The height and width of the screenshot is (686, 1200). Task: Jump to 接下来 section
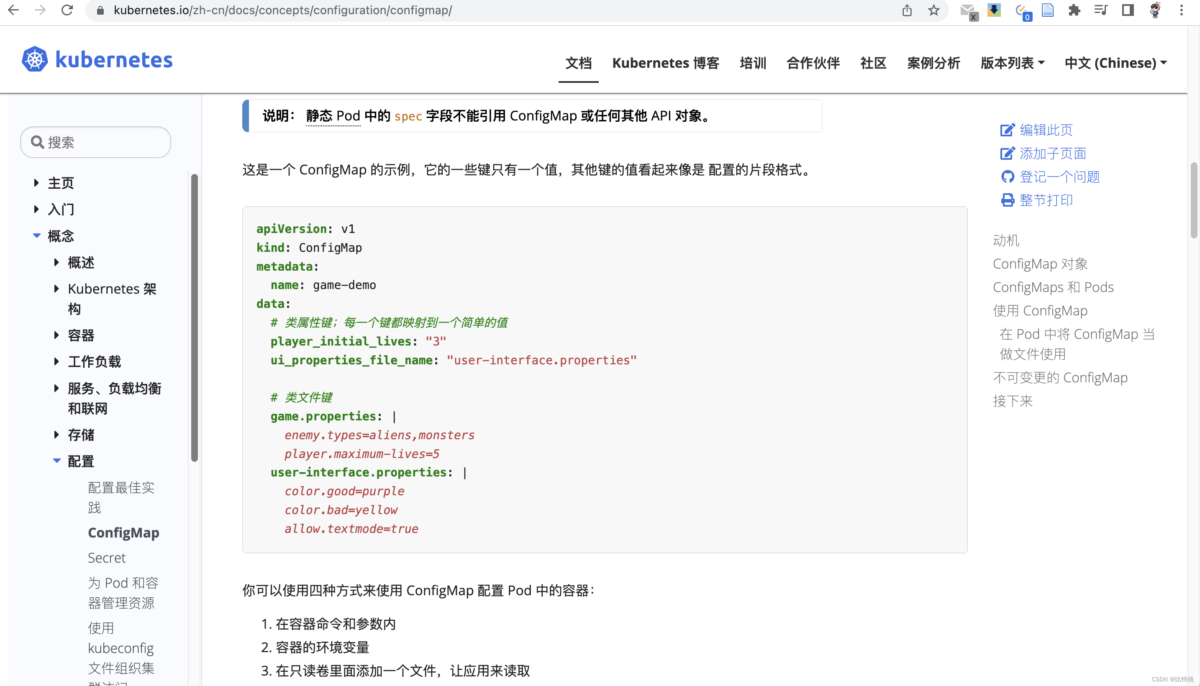click(x=1013, y=401)
